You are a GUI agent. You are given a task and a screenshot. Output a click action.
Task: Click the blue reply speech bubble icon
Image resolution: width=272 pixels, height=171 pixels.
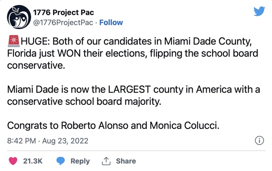click(61, 161)
